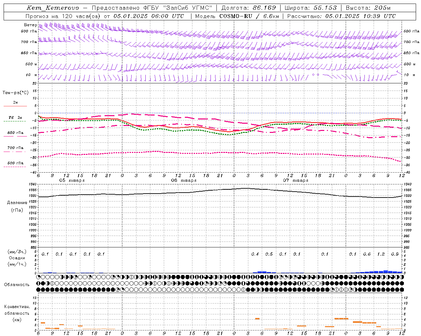Click the Тем-ра(°C) temperature axis label
421x336 pixels.
tap(15, 93)
